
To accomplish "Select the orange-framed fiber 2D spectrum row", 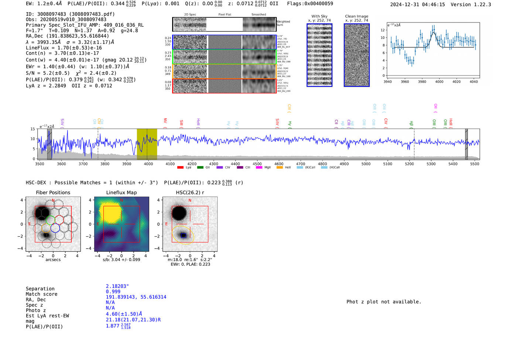I will click(x=225, y=71).
